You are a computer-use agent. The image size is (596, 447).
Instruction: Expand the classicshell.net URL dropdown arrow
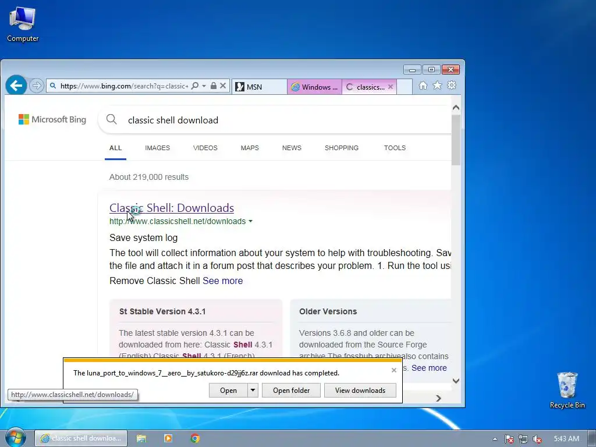click(250, 221)
